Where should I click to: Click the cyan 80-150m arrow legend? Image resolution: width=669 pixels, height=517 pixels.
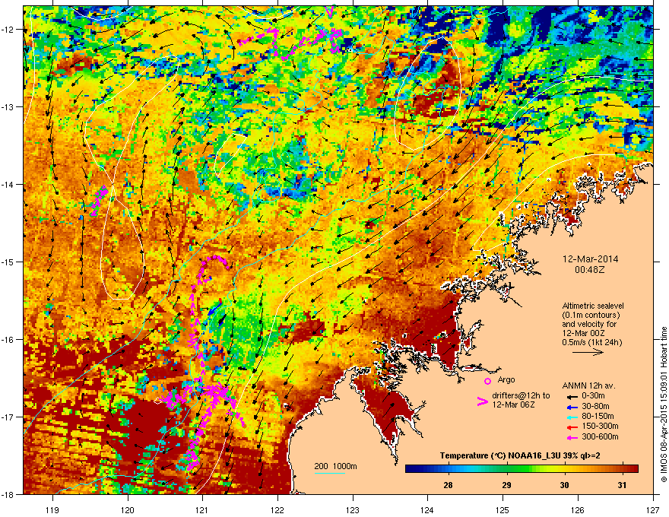[x=571, y=417]
